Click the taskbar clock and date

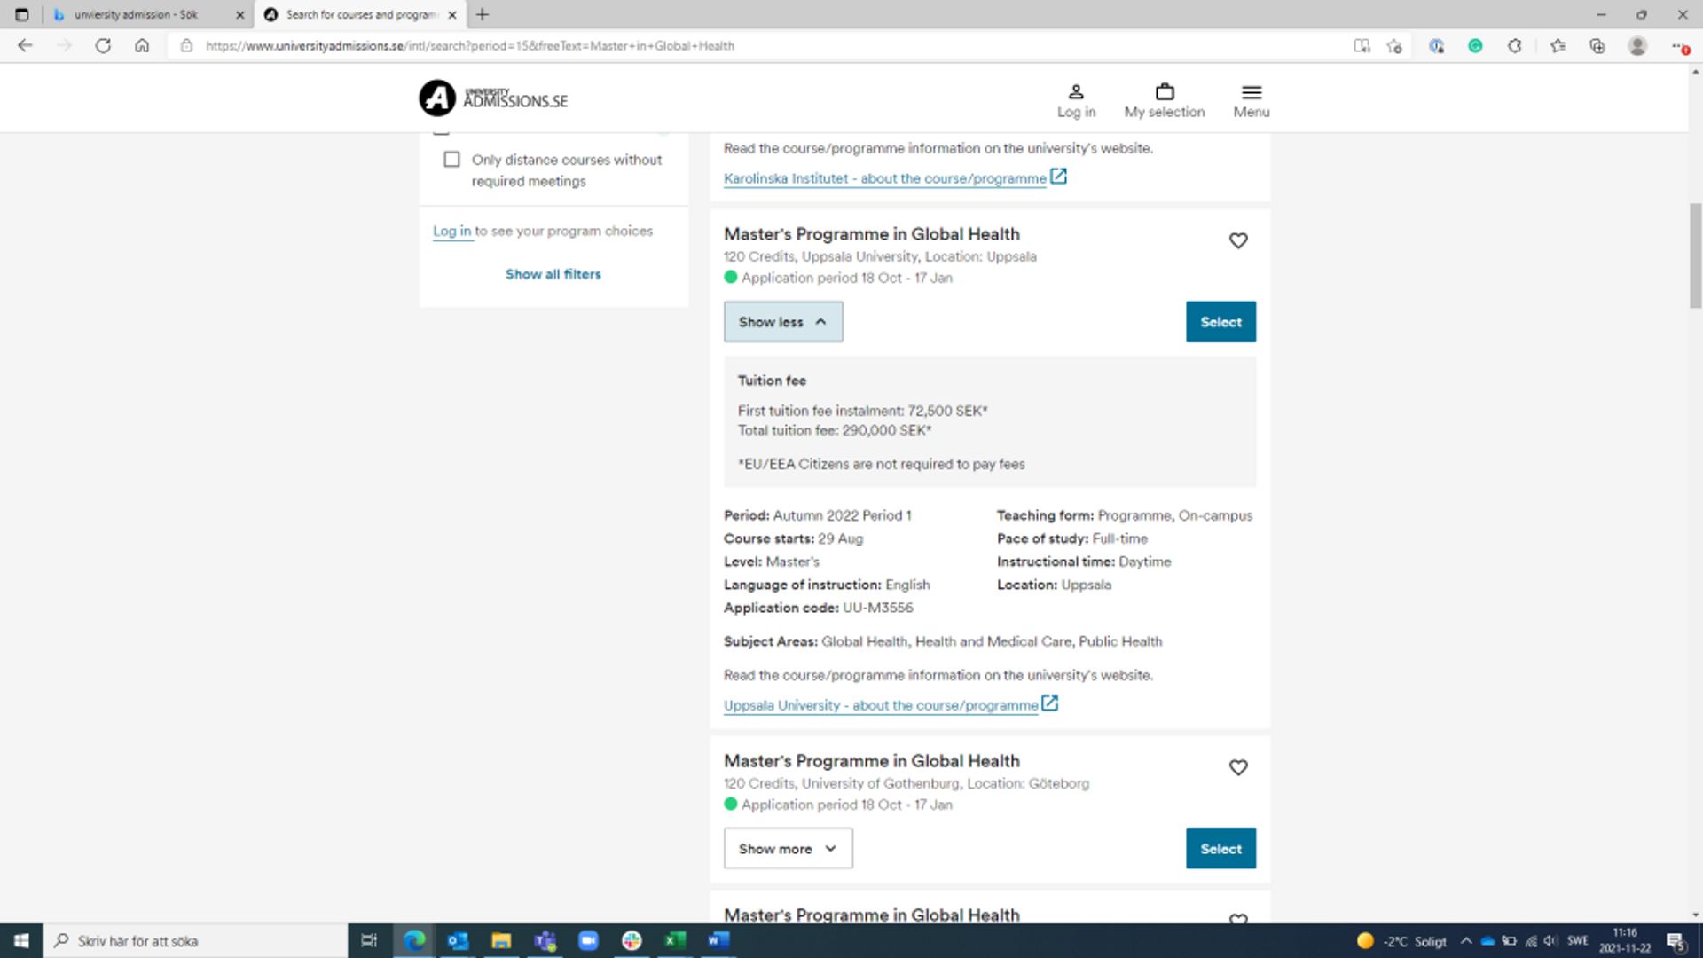1625,940
